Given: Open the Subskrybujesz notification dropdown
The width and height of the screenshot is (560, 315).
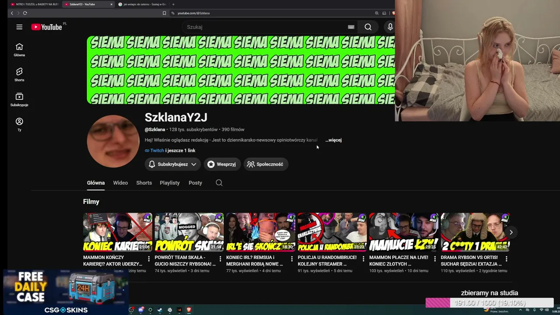Looking at the screenshot, I should (x=172, y=164).
